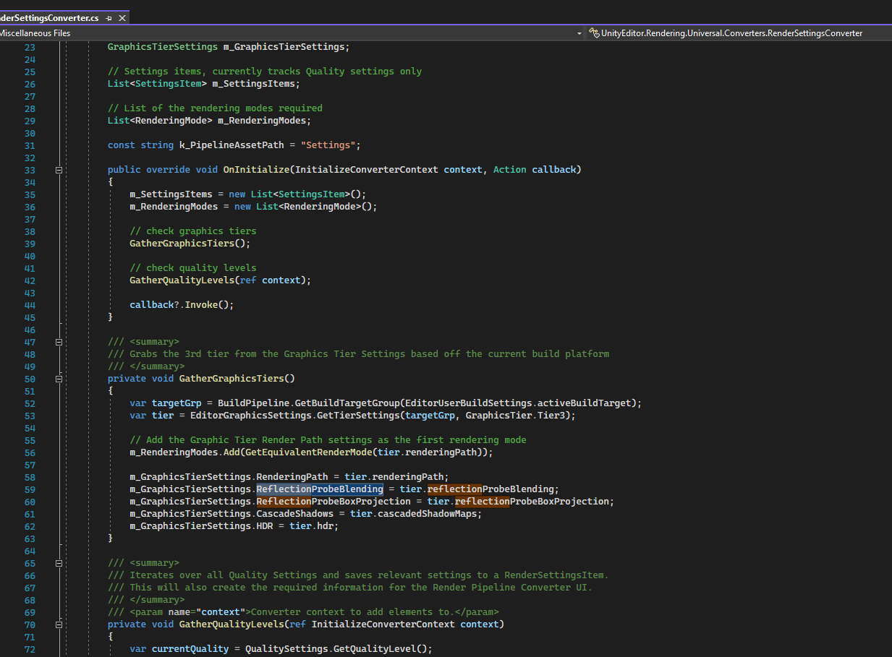The height and width of the screenshot is (657, 892).
Task: Click the class icon beside RenderSettingsConverter in the navigation bar
Action: [x=594, y=33]
